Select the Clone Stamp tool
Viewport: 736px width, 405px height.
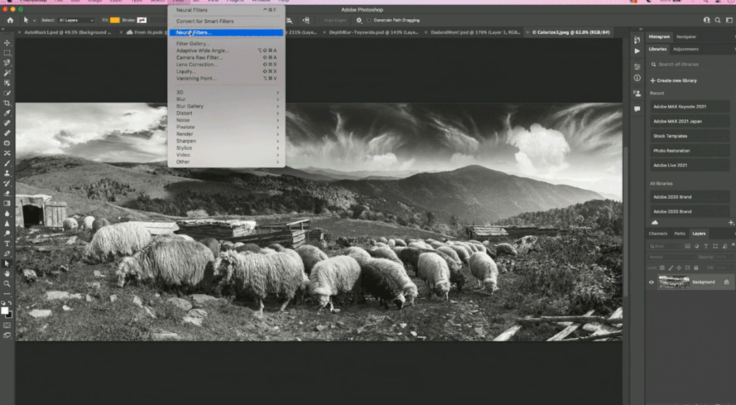[x=7, y=173]
